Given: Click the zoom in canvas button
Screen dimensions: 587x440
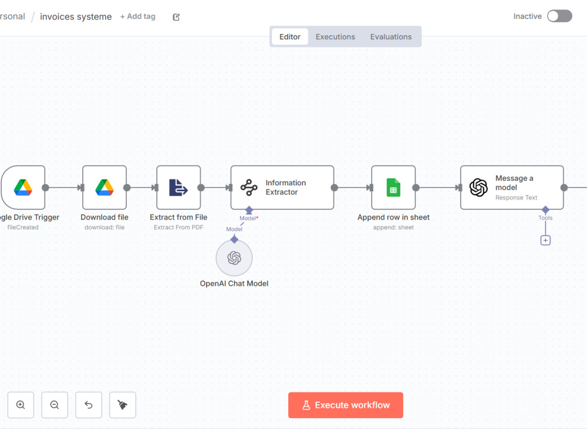Looking at the screenshot, I should pyautogui.click(x=21, y=405).
